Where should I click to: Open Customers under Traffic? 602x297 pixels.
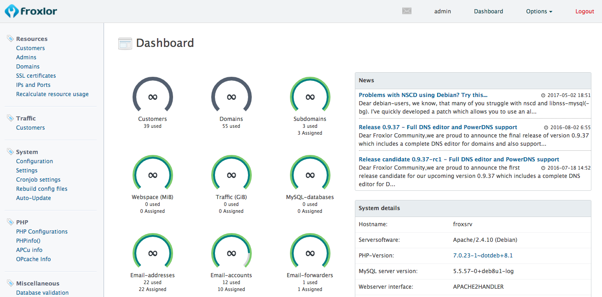pos(30,128)
